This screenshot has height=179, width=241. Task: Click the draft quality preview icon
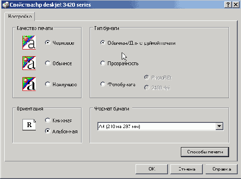coord(29,42)
